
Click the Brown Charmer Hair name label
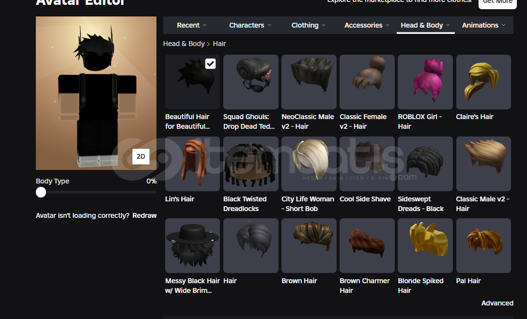(x=365, y=286)
